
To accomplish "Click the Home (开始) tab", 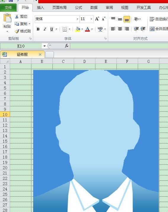I will pos(25,8).
